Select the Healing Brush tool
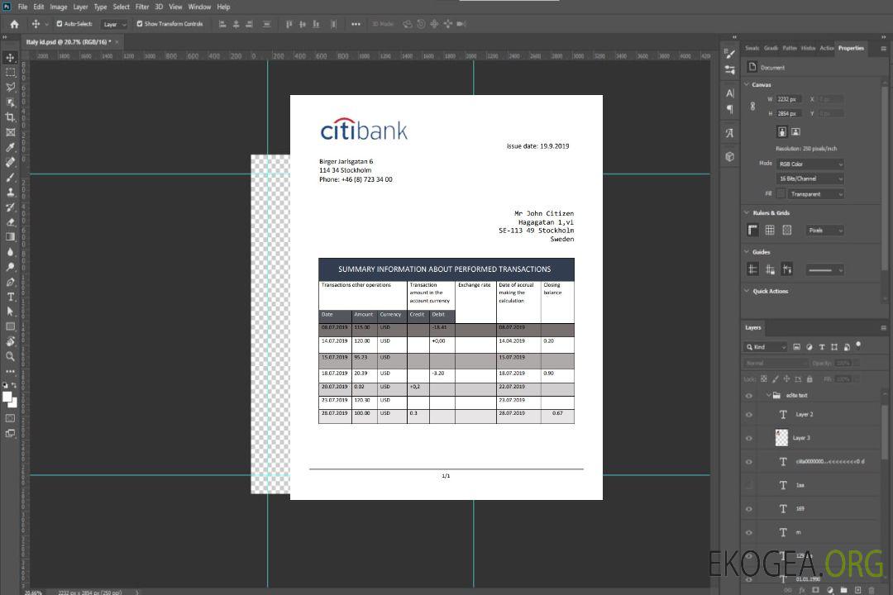This screenshot has width=893, height=595. pyautogui.click(x=10, y=162)
